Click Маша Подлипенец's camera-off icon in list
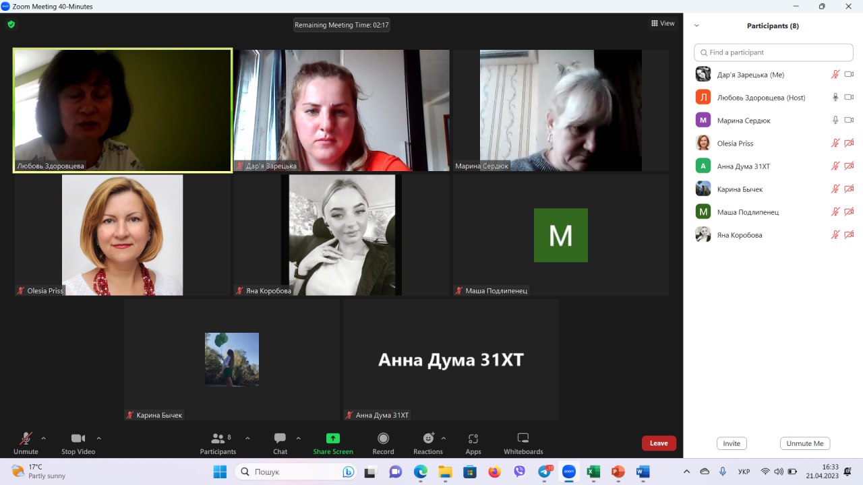 coord(849,212)
